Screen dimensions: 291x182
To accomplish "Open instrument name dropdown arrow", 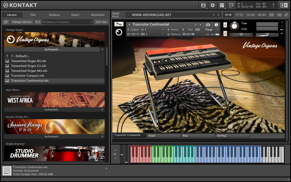I will 129,24.
